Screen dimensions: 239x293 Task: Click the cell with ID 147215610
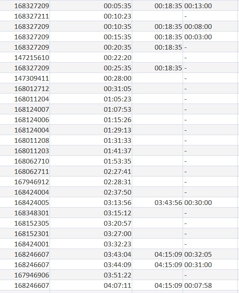[25, 57]
